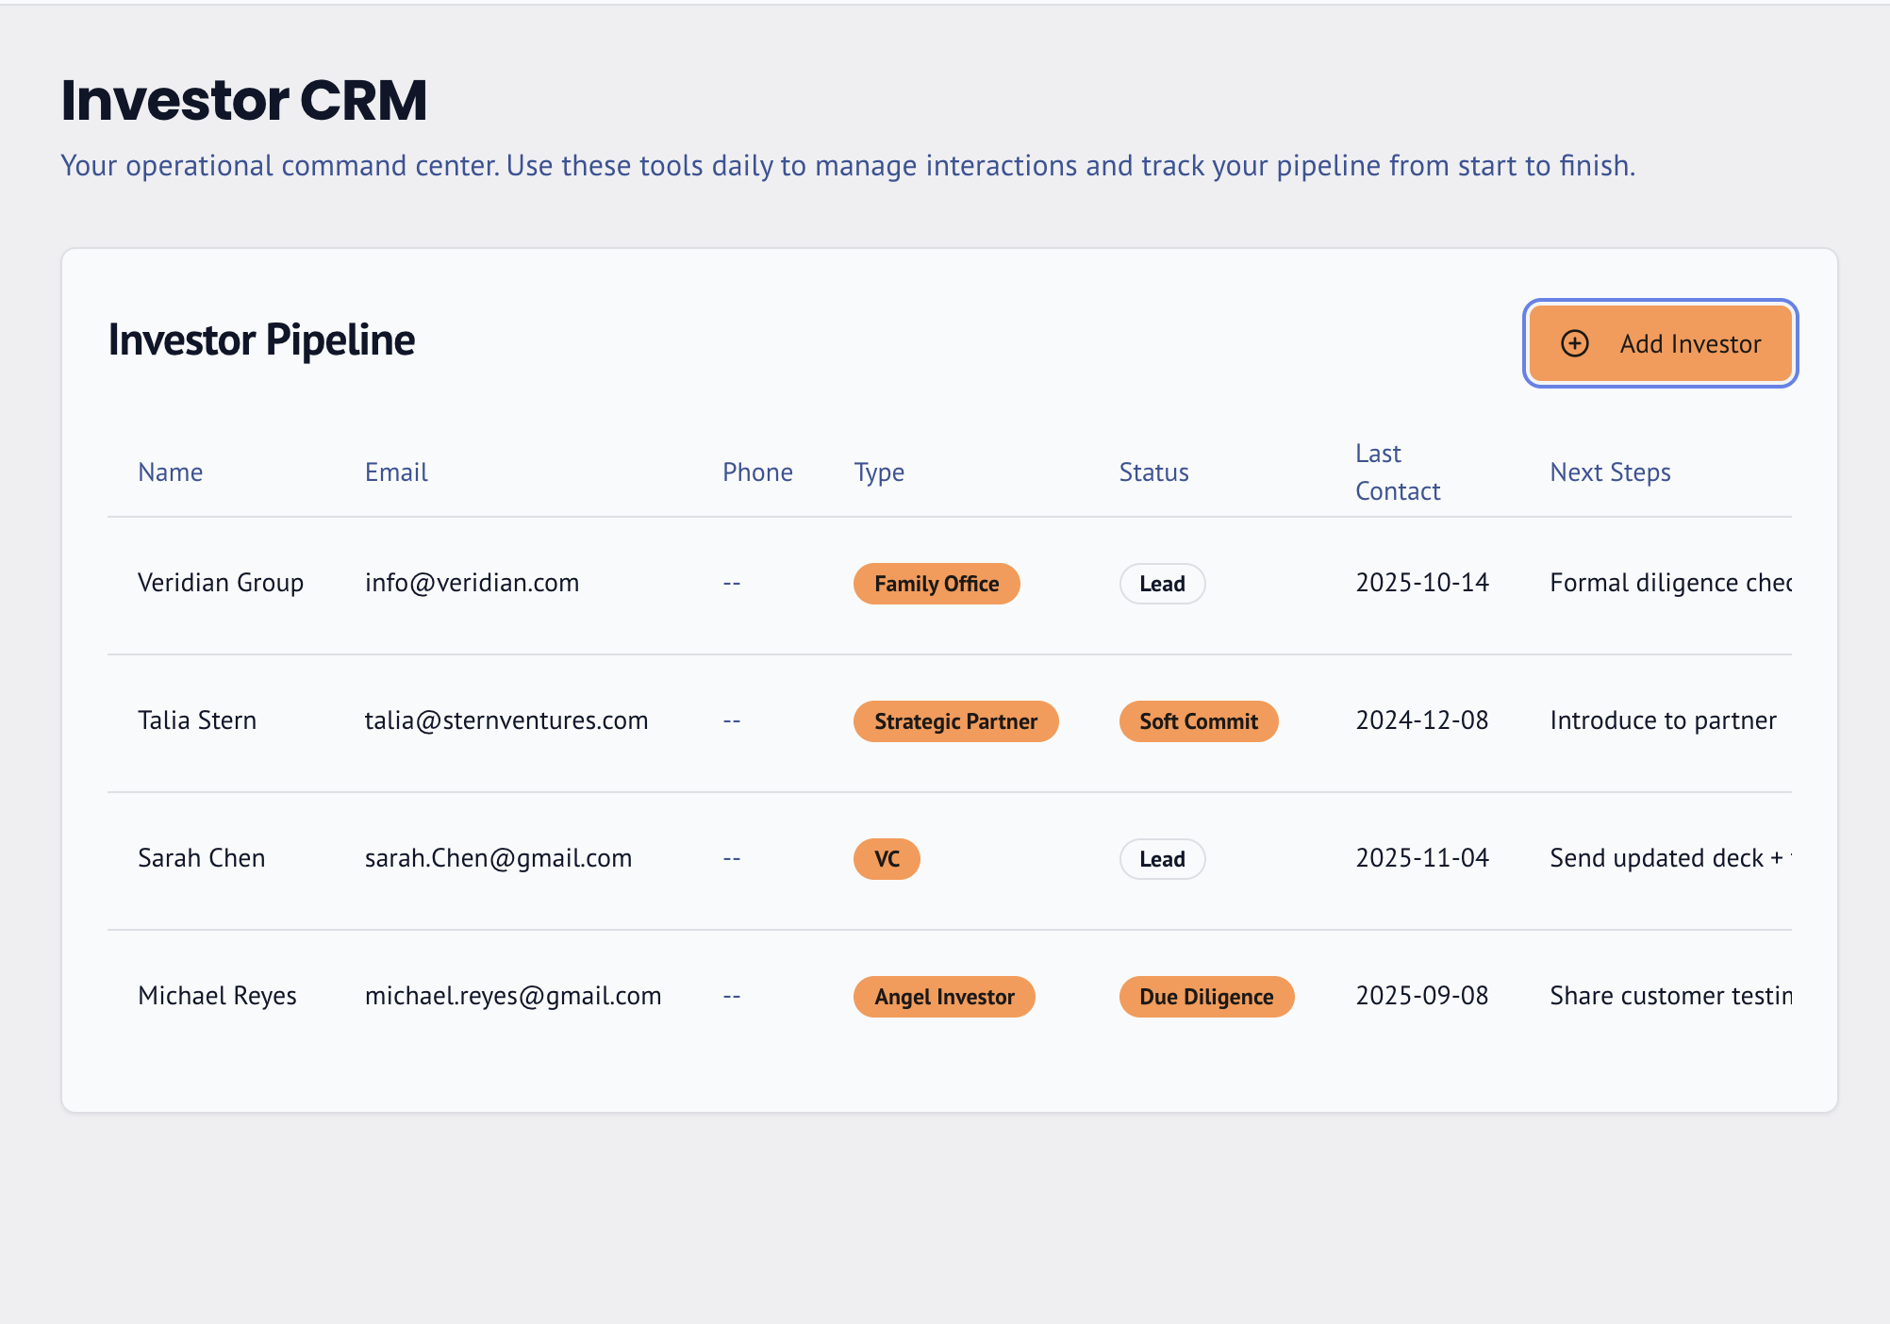Click Veridian Group's Lead status badge
The width and height of the screenshot is (1890, 1324).
1161,584
